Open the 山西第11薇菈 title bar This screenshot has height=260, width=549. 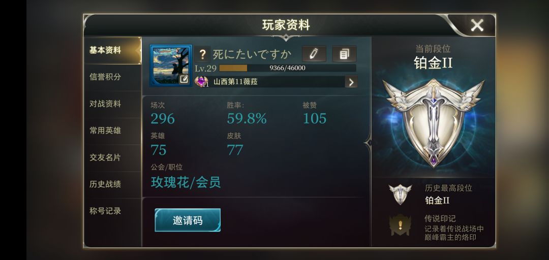pos(276,82)
